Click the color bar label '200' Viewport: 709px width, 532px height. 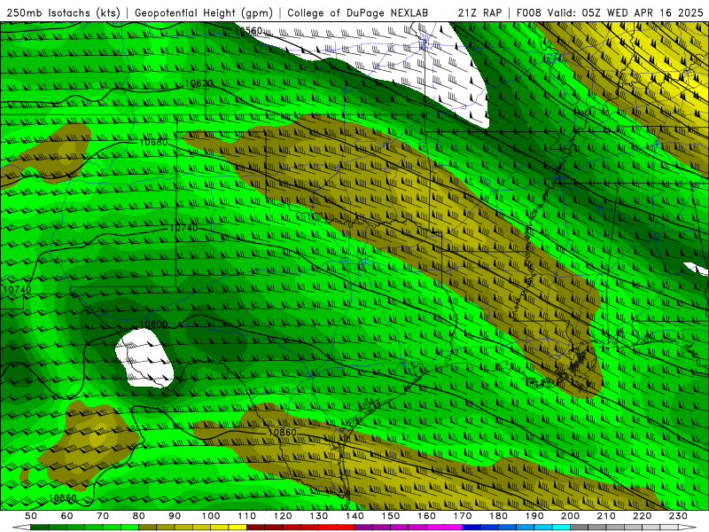570,516
